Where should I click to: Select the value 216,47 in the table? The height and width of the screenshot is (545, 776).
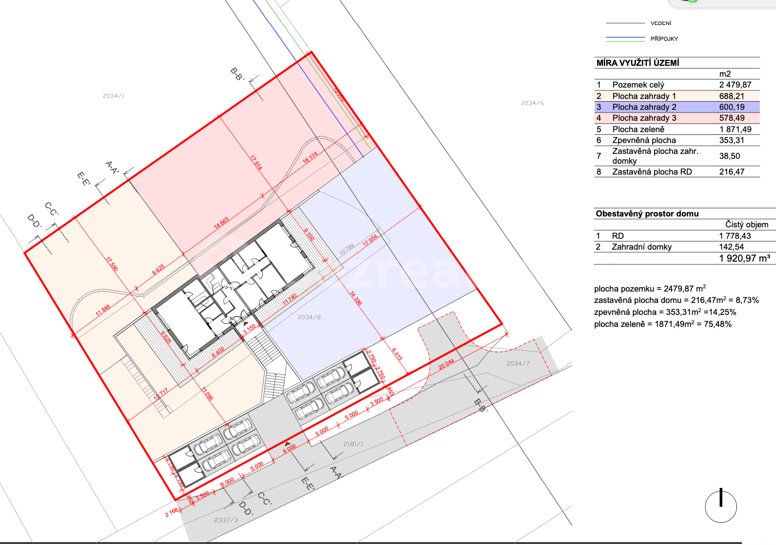[x=732, y=172]
